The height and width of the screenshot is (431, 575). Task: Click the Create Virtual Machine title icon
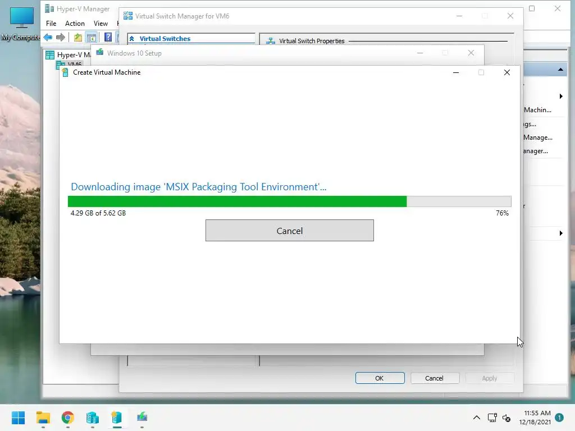coord(65,72)
